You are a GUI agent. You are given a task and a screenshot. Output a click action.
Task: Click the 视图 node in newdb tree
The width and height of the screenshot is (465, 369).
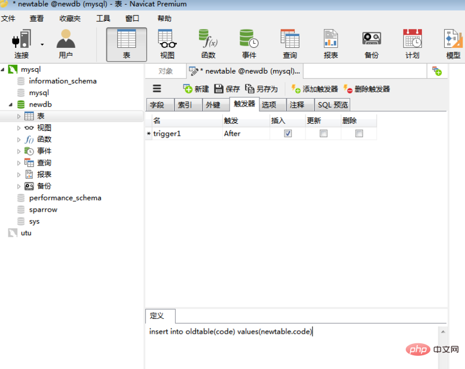[44, 128]
